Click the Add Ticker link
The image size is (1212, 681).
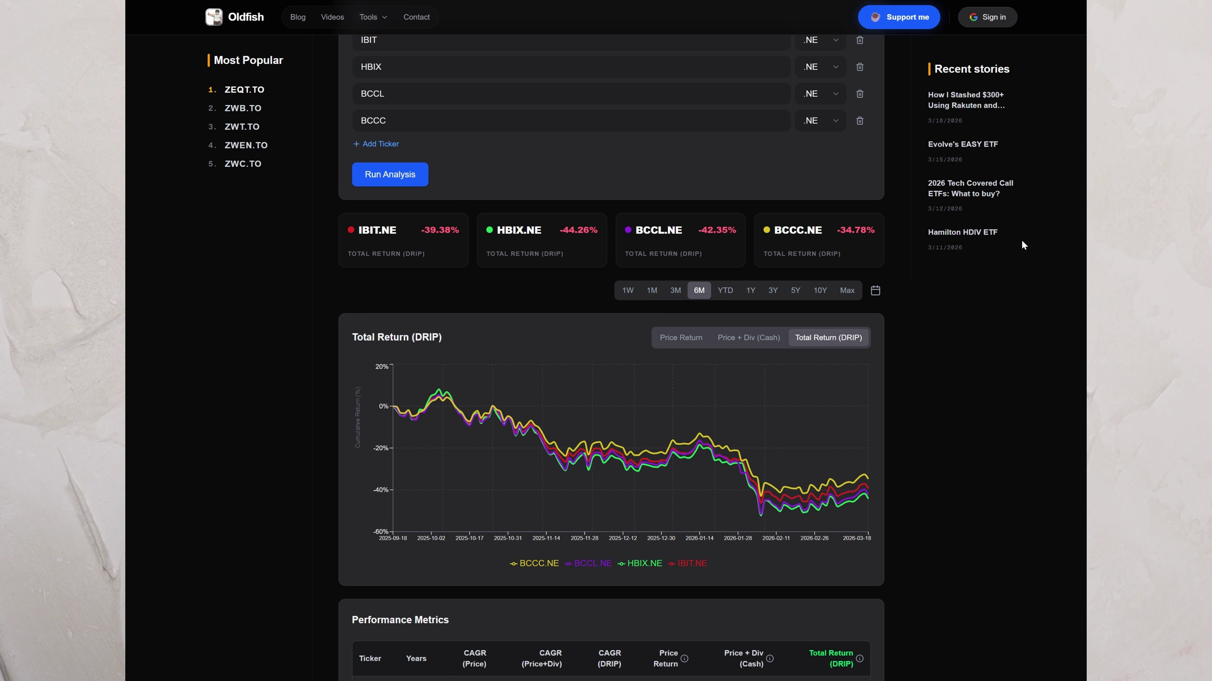(376, 144)
